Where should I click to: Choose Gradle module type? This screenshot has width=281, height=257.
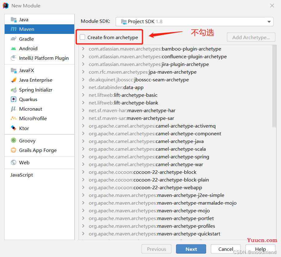pyautogui.click(x=39, y=39)
